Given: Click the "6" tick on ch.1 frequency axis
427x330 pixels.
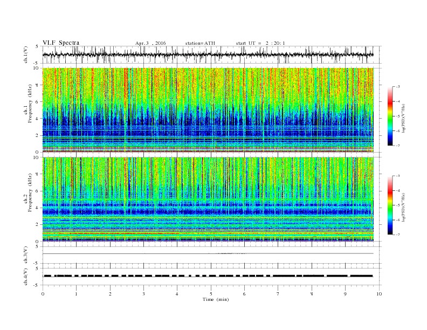Looking at the screenshot, I should (38, 102).
